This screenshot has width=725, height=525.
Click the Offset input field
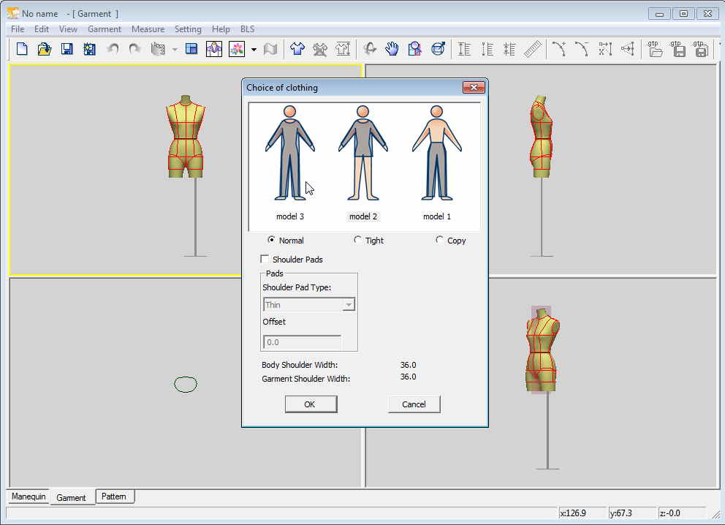[x=301, y=342]
